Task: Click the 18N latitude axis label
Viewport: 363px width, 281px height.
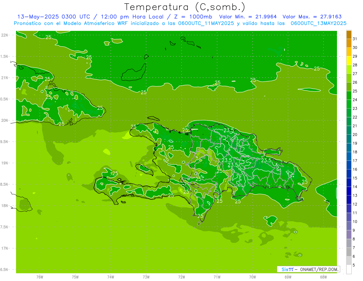Action: coord(5,206)
